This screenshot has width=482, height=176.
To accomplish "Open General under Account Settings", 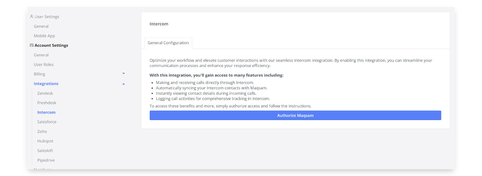I will [41, 55].
